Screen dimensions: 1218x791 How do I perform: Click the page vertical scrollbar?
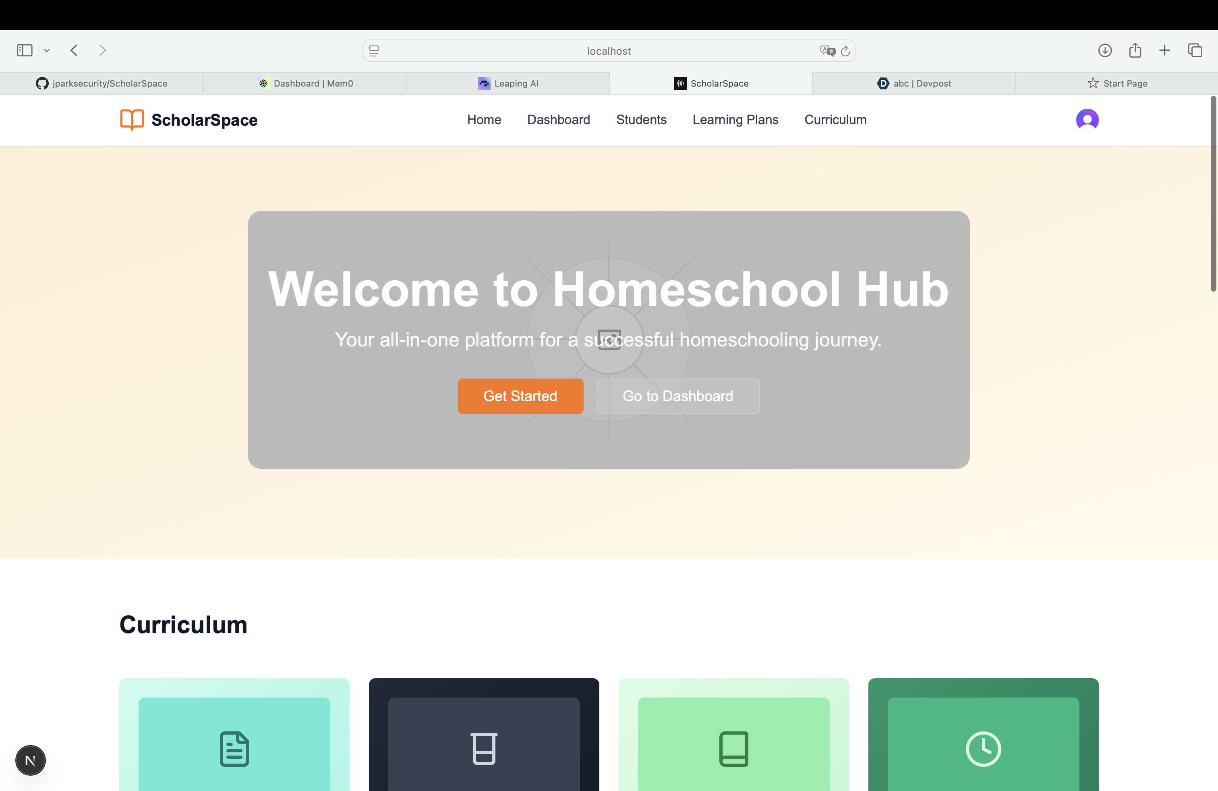point(1213,195)
